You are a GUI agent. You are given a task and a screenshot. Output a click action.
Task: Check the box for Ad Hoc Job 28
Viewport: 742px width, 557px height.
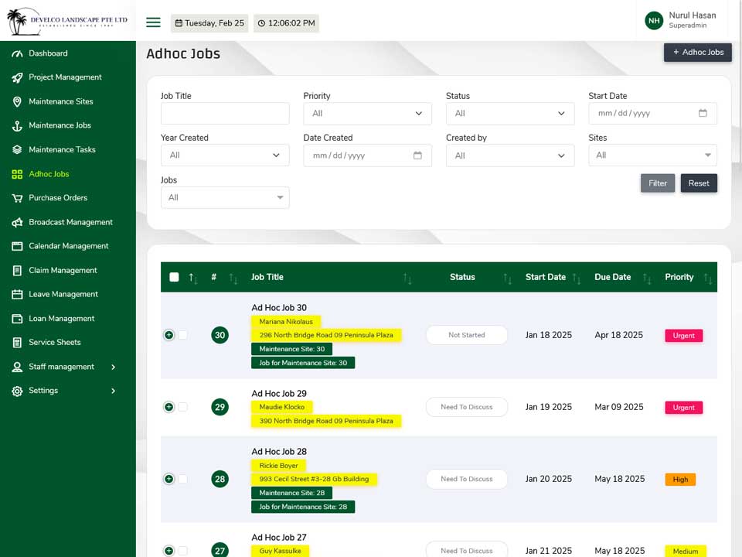tap(182, 479)
